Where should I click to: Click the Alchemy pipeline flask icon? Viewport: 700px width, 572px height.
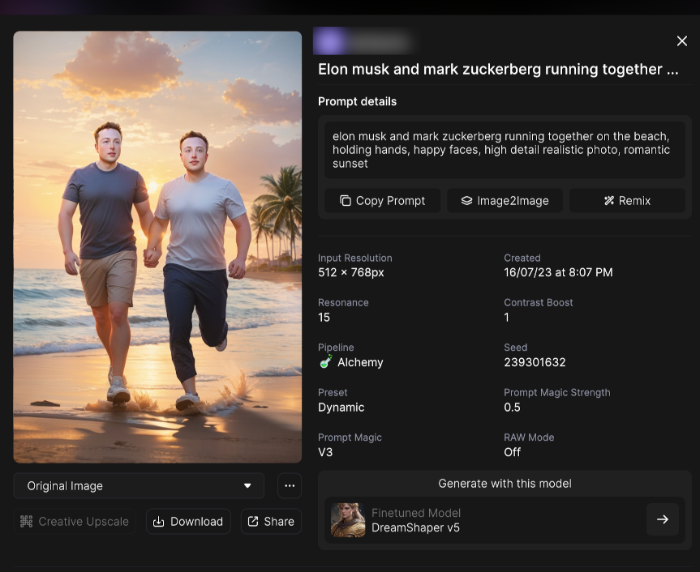tap(326, 361)
